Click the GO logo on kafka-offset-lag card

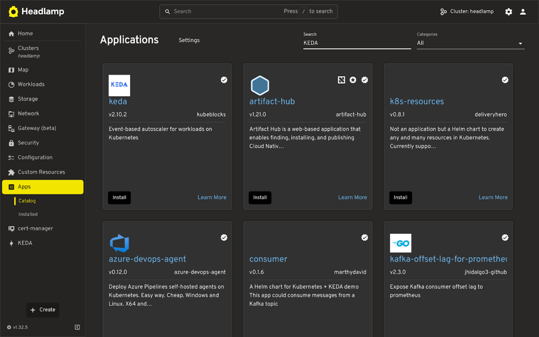(x=401, y=243)
